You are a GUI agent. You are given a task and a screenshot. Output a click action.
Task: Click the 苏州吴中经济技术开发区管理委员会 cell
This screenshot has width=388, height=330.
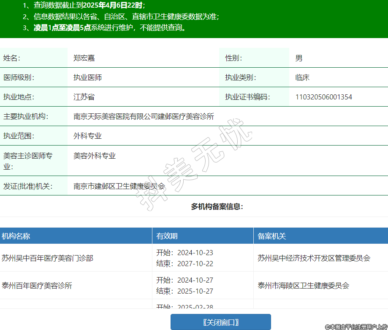[x=314, y=258]
